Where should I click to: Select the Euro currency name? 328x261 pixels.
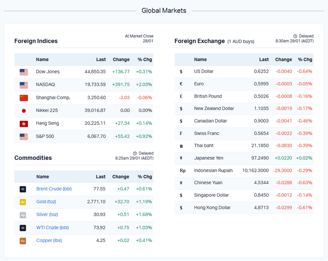point(199,84)
